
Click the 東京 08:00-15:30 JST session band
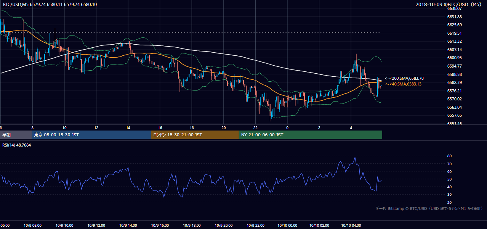[92, 135]
